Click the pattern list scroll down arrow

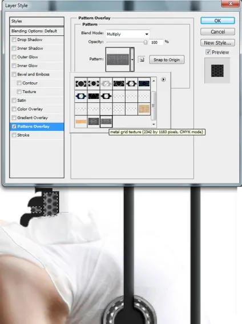coord(154,124)
